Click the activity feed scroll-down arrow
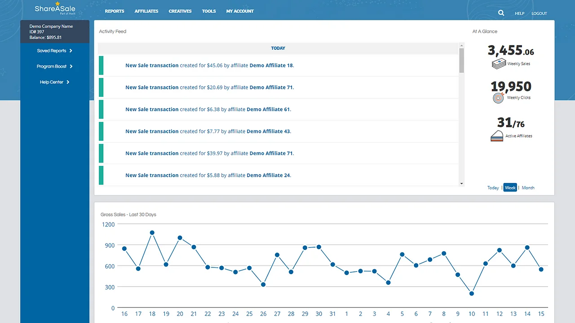 (x=461, y=184)
